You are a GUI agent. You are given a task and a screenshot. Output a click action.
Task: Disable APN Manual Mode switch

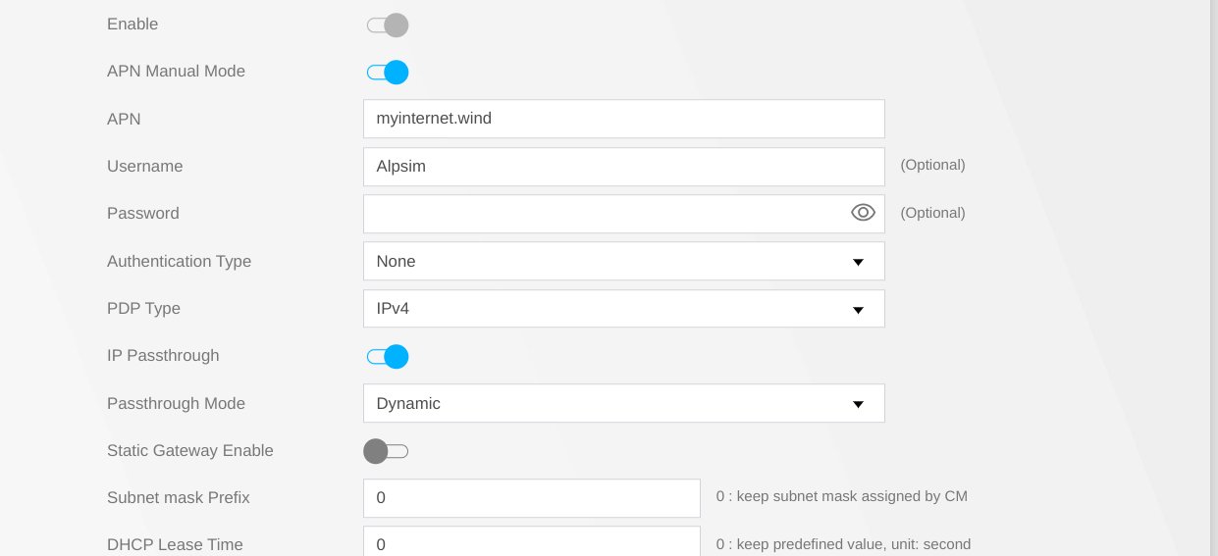click(x=388, y=73)
